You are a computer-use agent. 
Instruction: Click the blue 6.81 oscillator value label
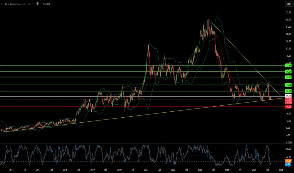(288, 165)
